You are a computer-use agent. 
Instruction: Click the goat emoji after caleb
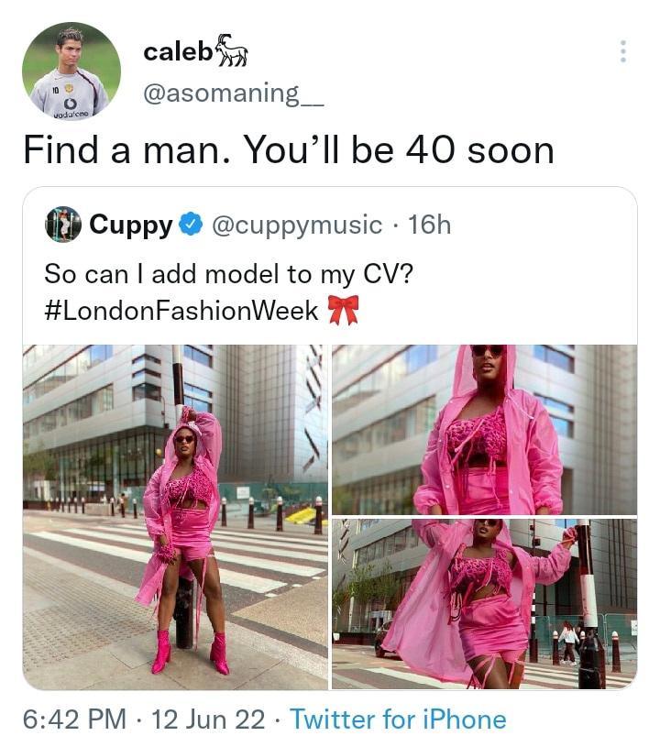click(231, 50)
